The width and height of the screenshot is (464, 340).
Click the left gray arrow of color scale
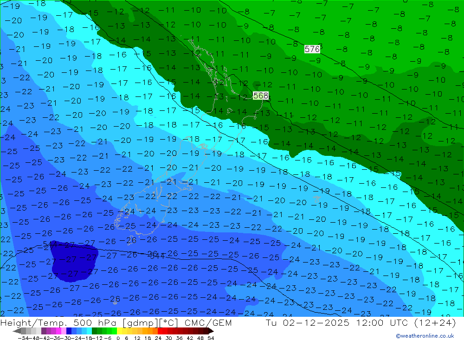coord(17,331)
